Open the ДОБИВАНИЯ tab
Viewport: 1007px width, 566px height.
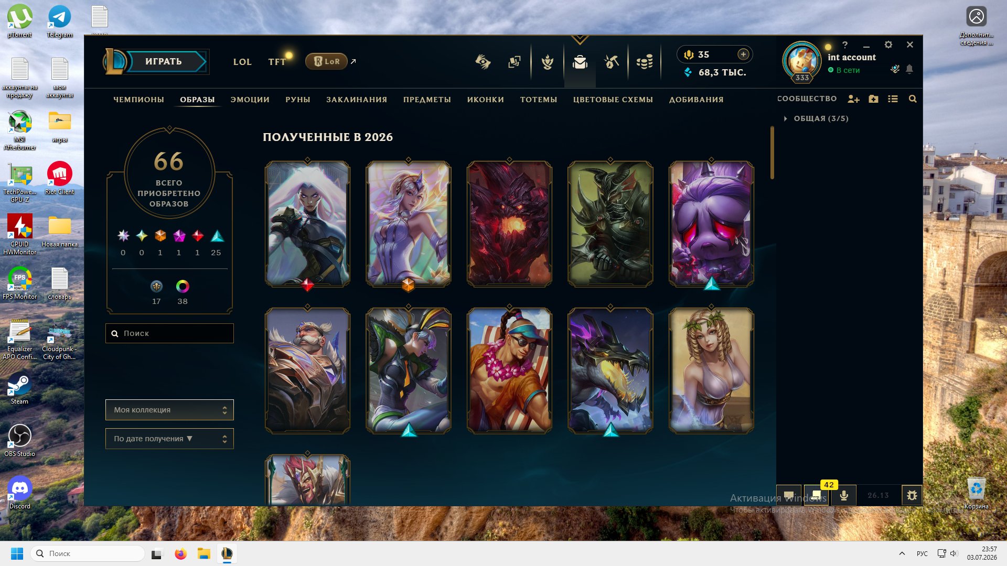point(696,100)
